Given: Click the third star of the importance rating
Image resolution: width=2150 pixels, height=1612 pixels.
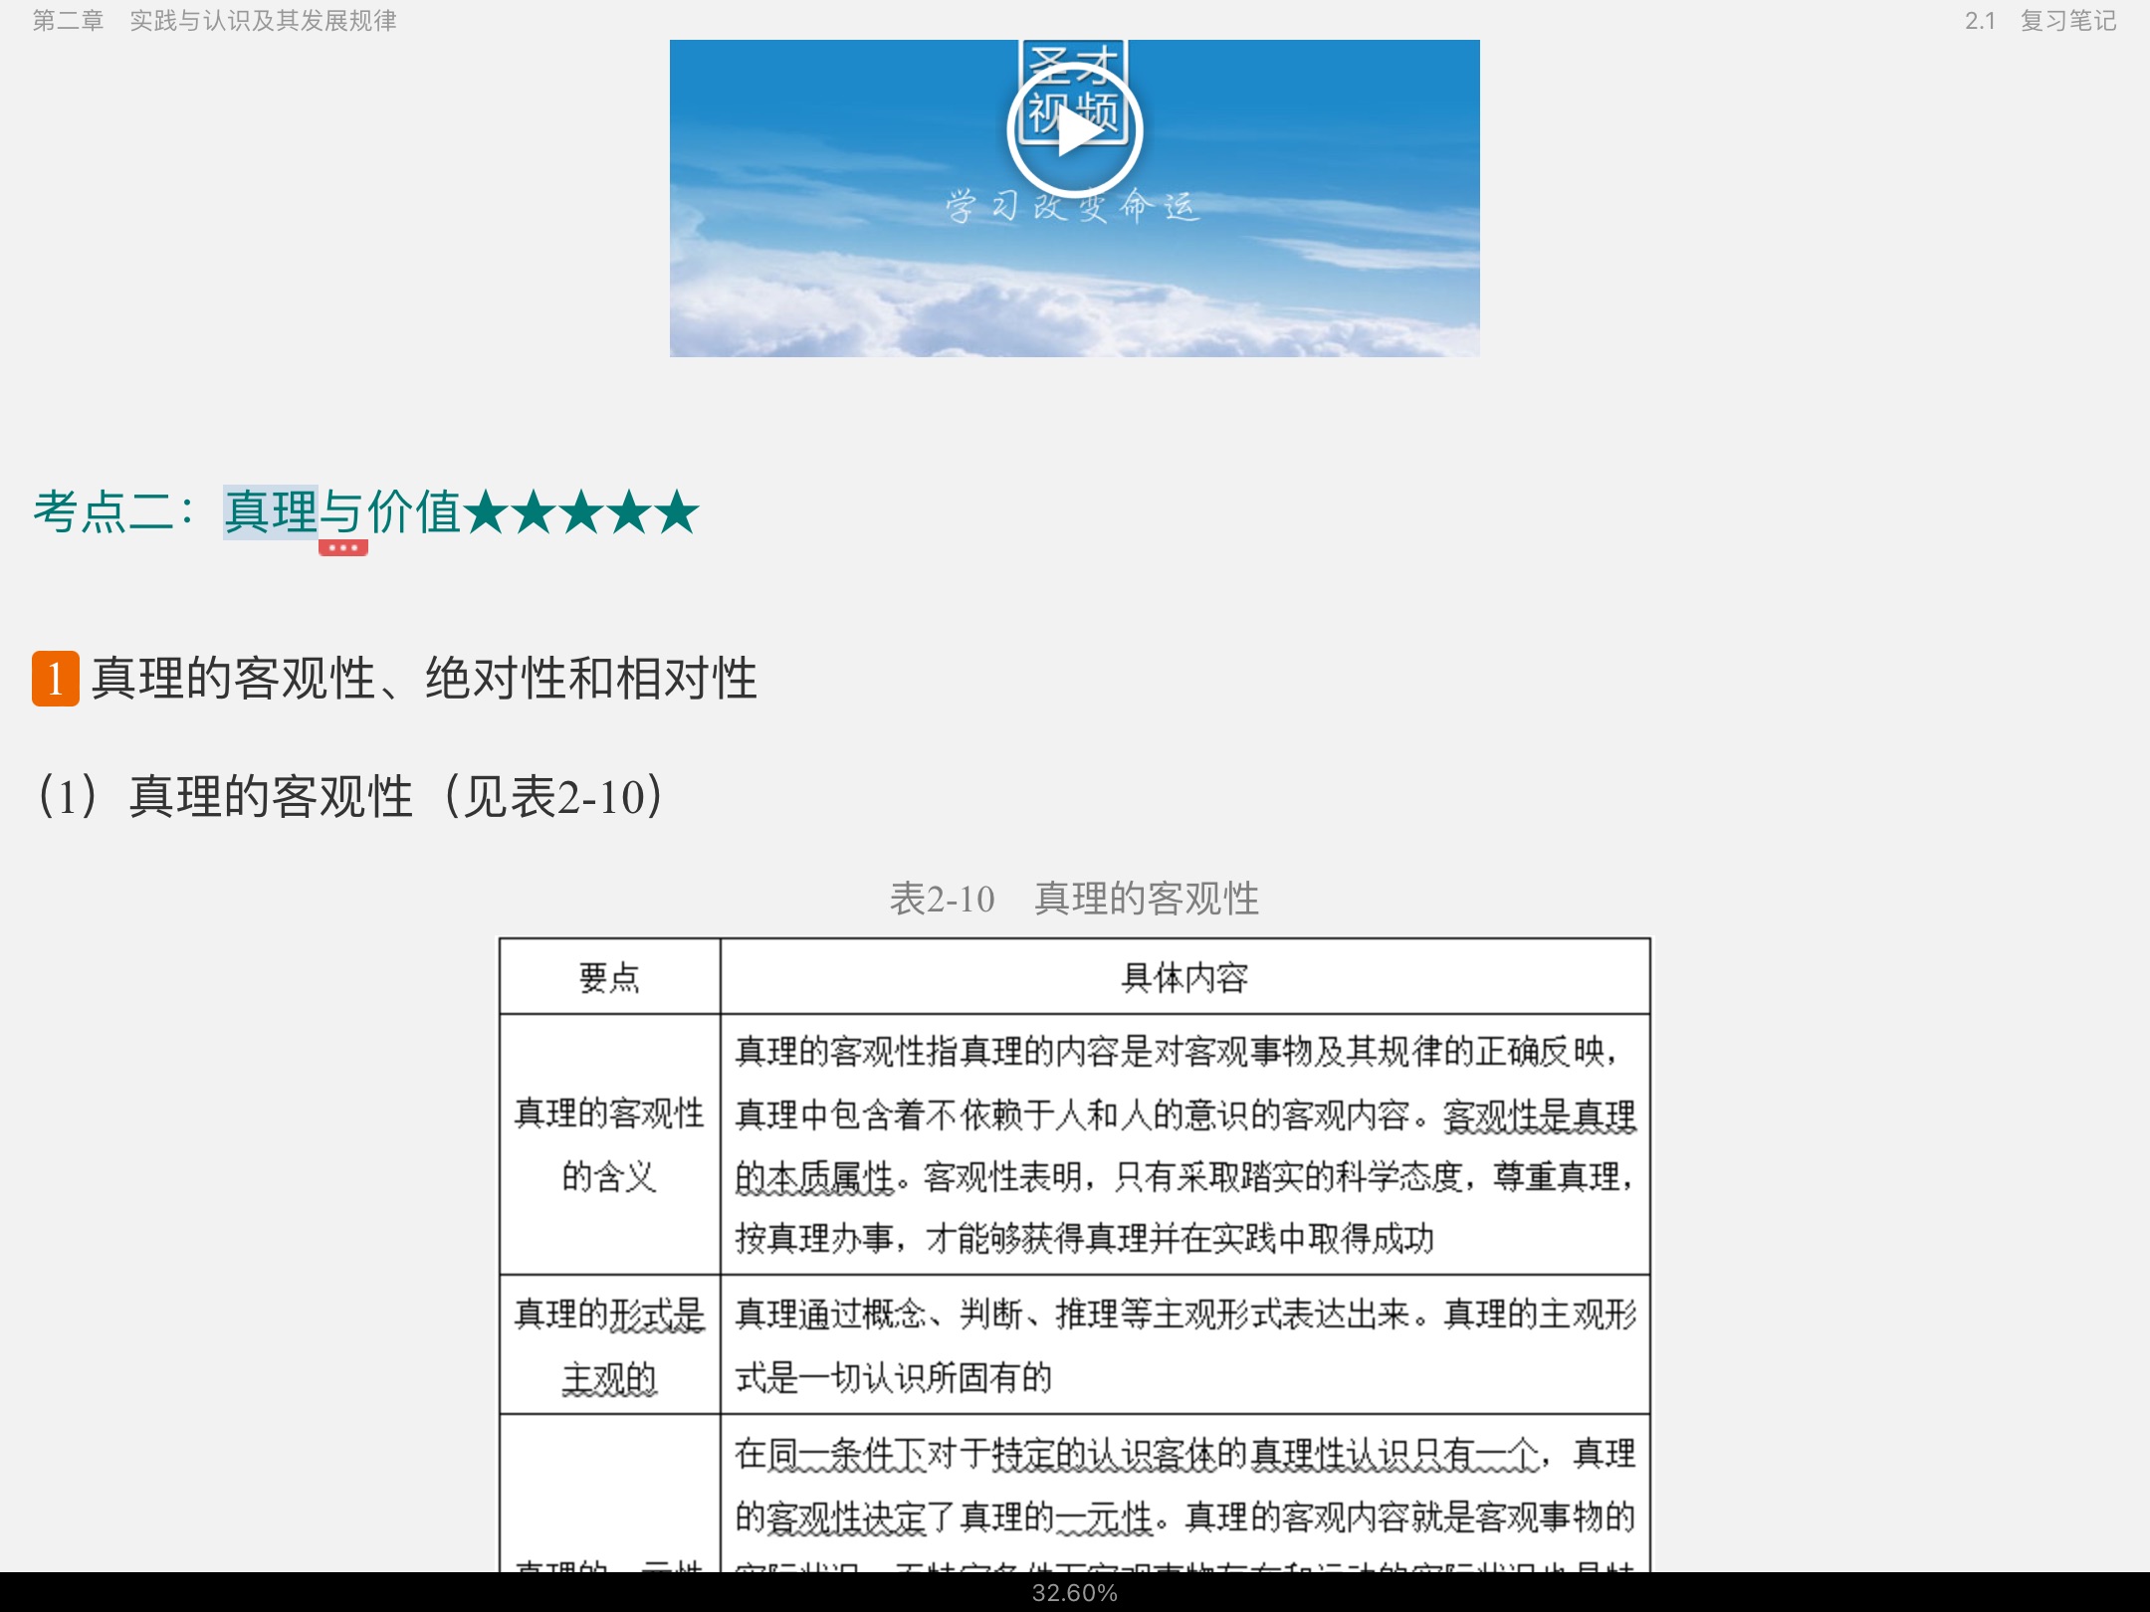Looking at the screenshot, I should click(x=582, y=512).
